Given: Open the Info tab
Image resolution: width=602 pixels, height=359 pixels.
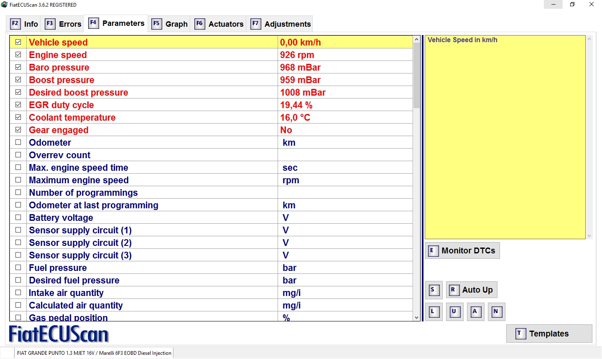Looking at the screenshot, I should pos(24,24).
